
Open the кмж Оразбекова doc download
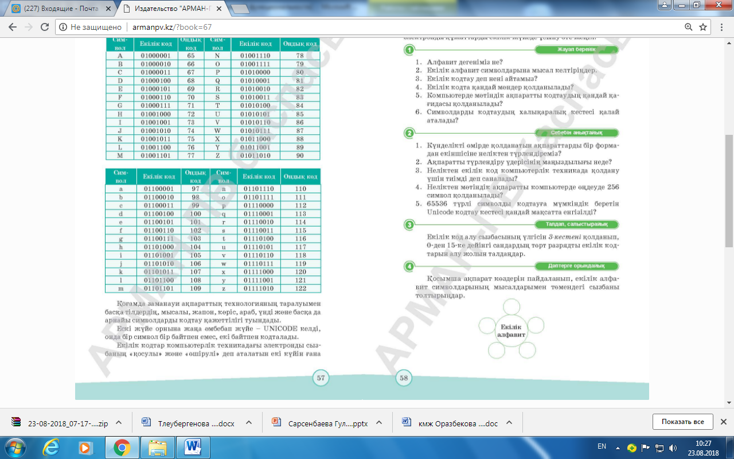pyautogui.click(x=450, y=423)
